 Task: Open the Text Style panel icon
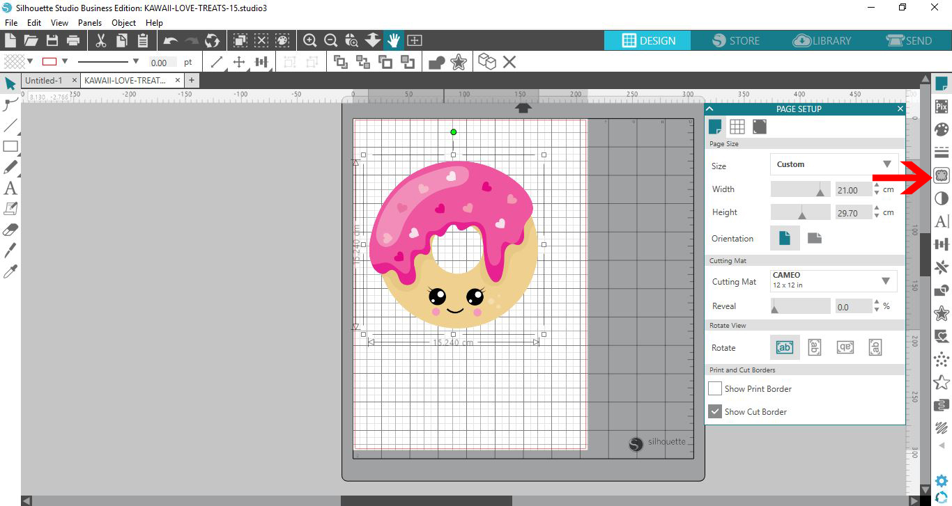coord(942,221)
